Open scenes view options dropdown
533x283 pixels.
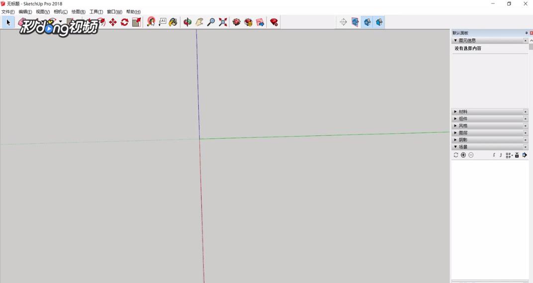click(509, 155)
